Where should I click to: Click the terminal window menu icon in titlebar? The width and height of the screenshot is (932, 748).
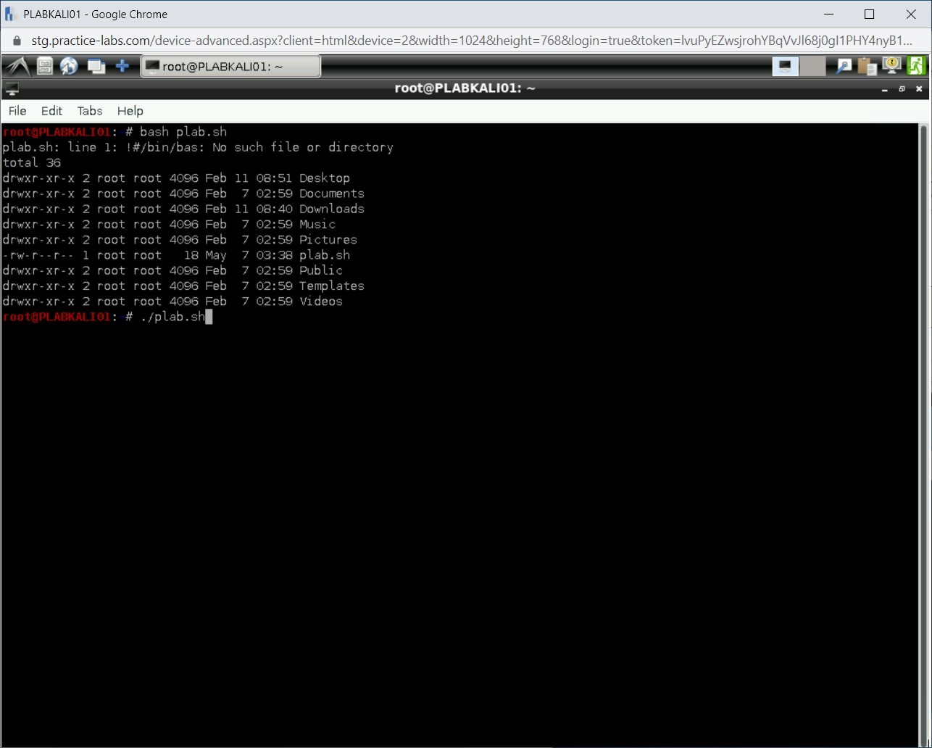(12, 89)
